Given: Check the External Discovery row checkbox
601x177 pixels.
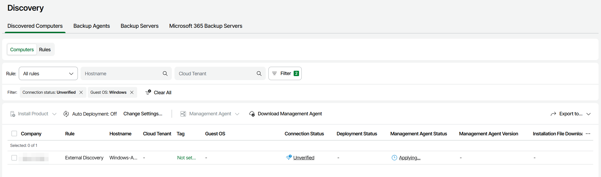Looking at the screenshot, I should 14,158.
